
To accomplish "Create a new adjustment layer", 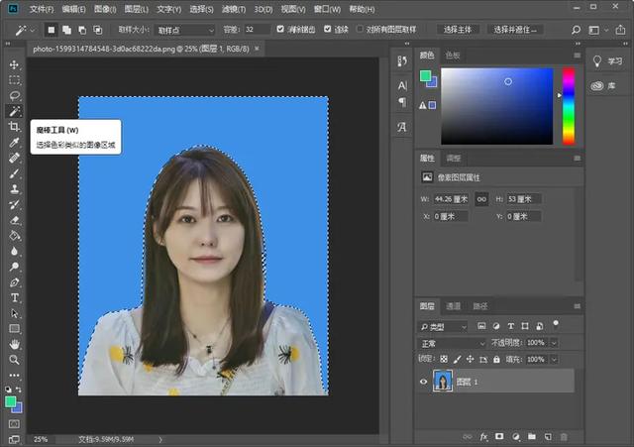I will (516, 436).
